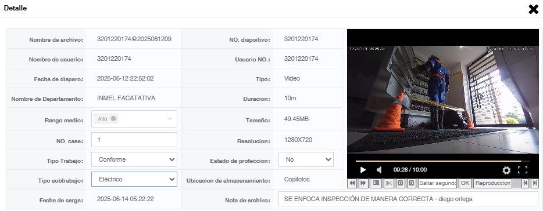Click the Saltar segundos input field
The width and height of the screenshot is (543, 211).
[437, 183]
